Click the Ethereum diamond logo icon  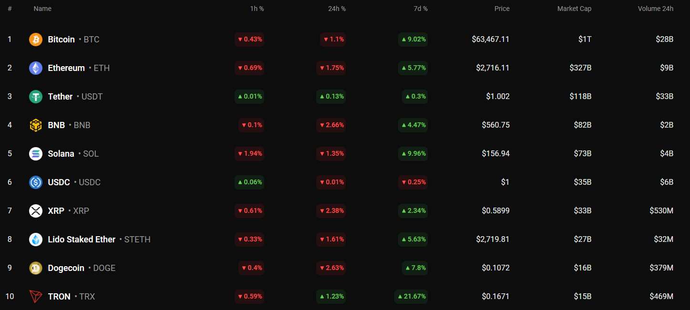[x=36, y=68]
